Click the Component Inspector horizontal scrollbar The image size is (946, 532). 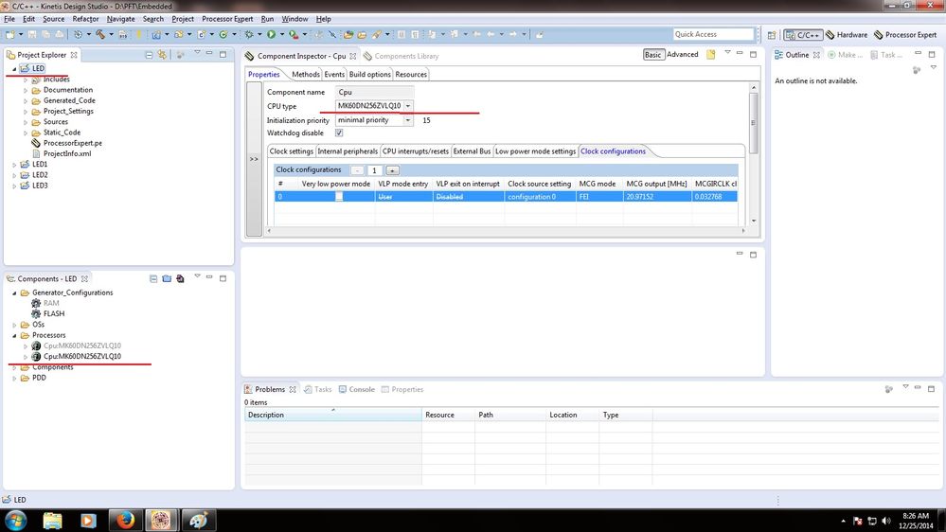[x=507, y=230]
